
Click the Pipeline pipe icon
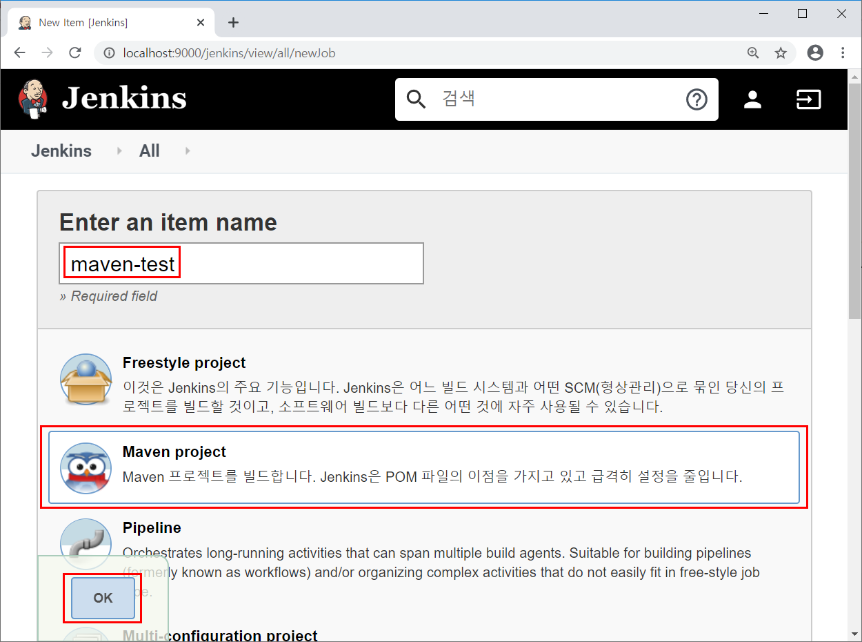[x=86, y=544]
